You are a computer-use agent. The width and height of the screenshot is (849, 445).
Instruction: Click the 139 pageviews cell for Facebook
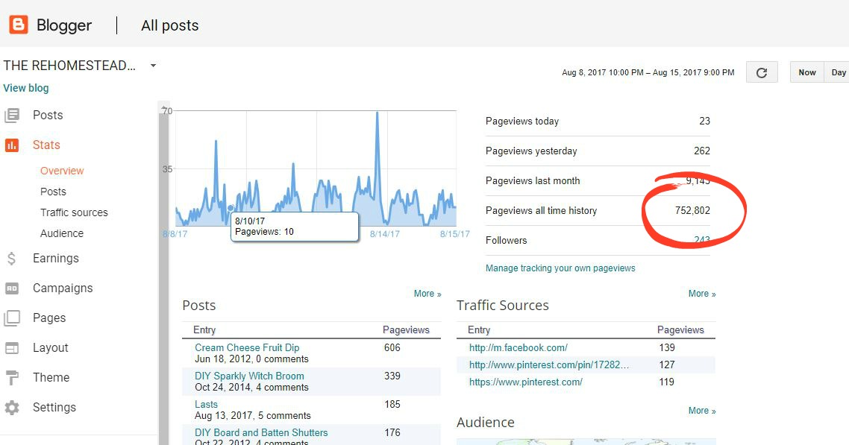[666, 347]
